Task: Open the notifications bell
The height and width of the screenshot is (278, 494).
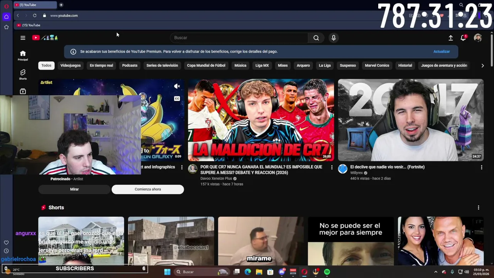Action: pyautogui.click(x=464, y=38)
